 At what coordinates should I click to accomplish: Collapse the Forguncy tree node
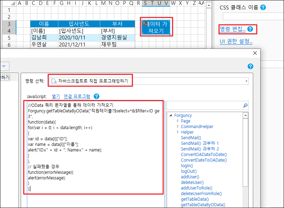point(170,116)
